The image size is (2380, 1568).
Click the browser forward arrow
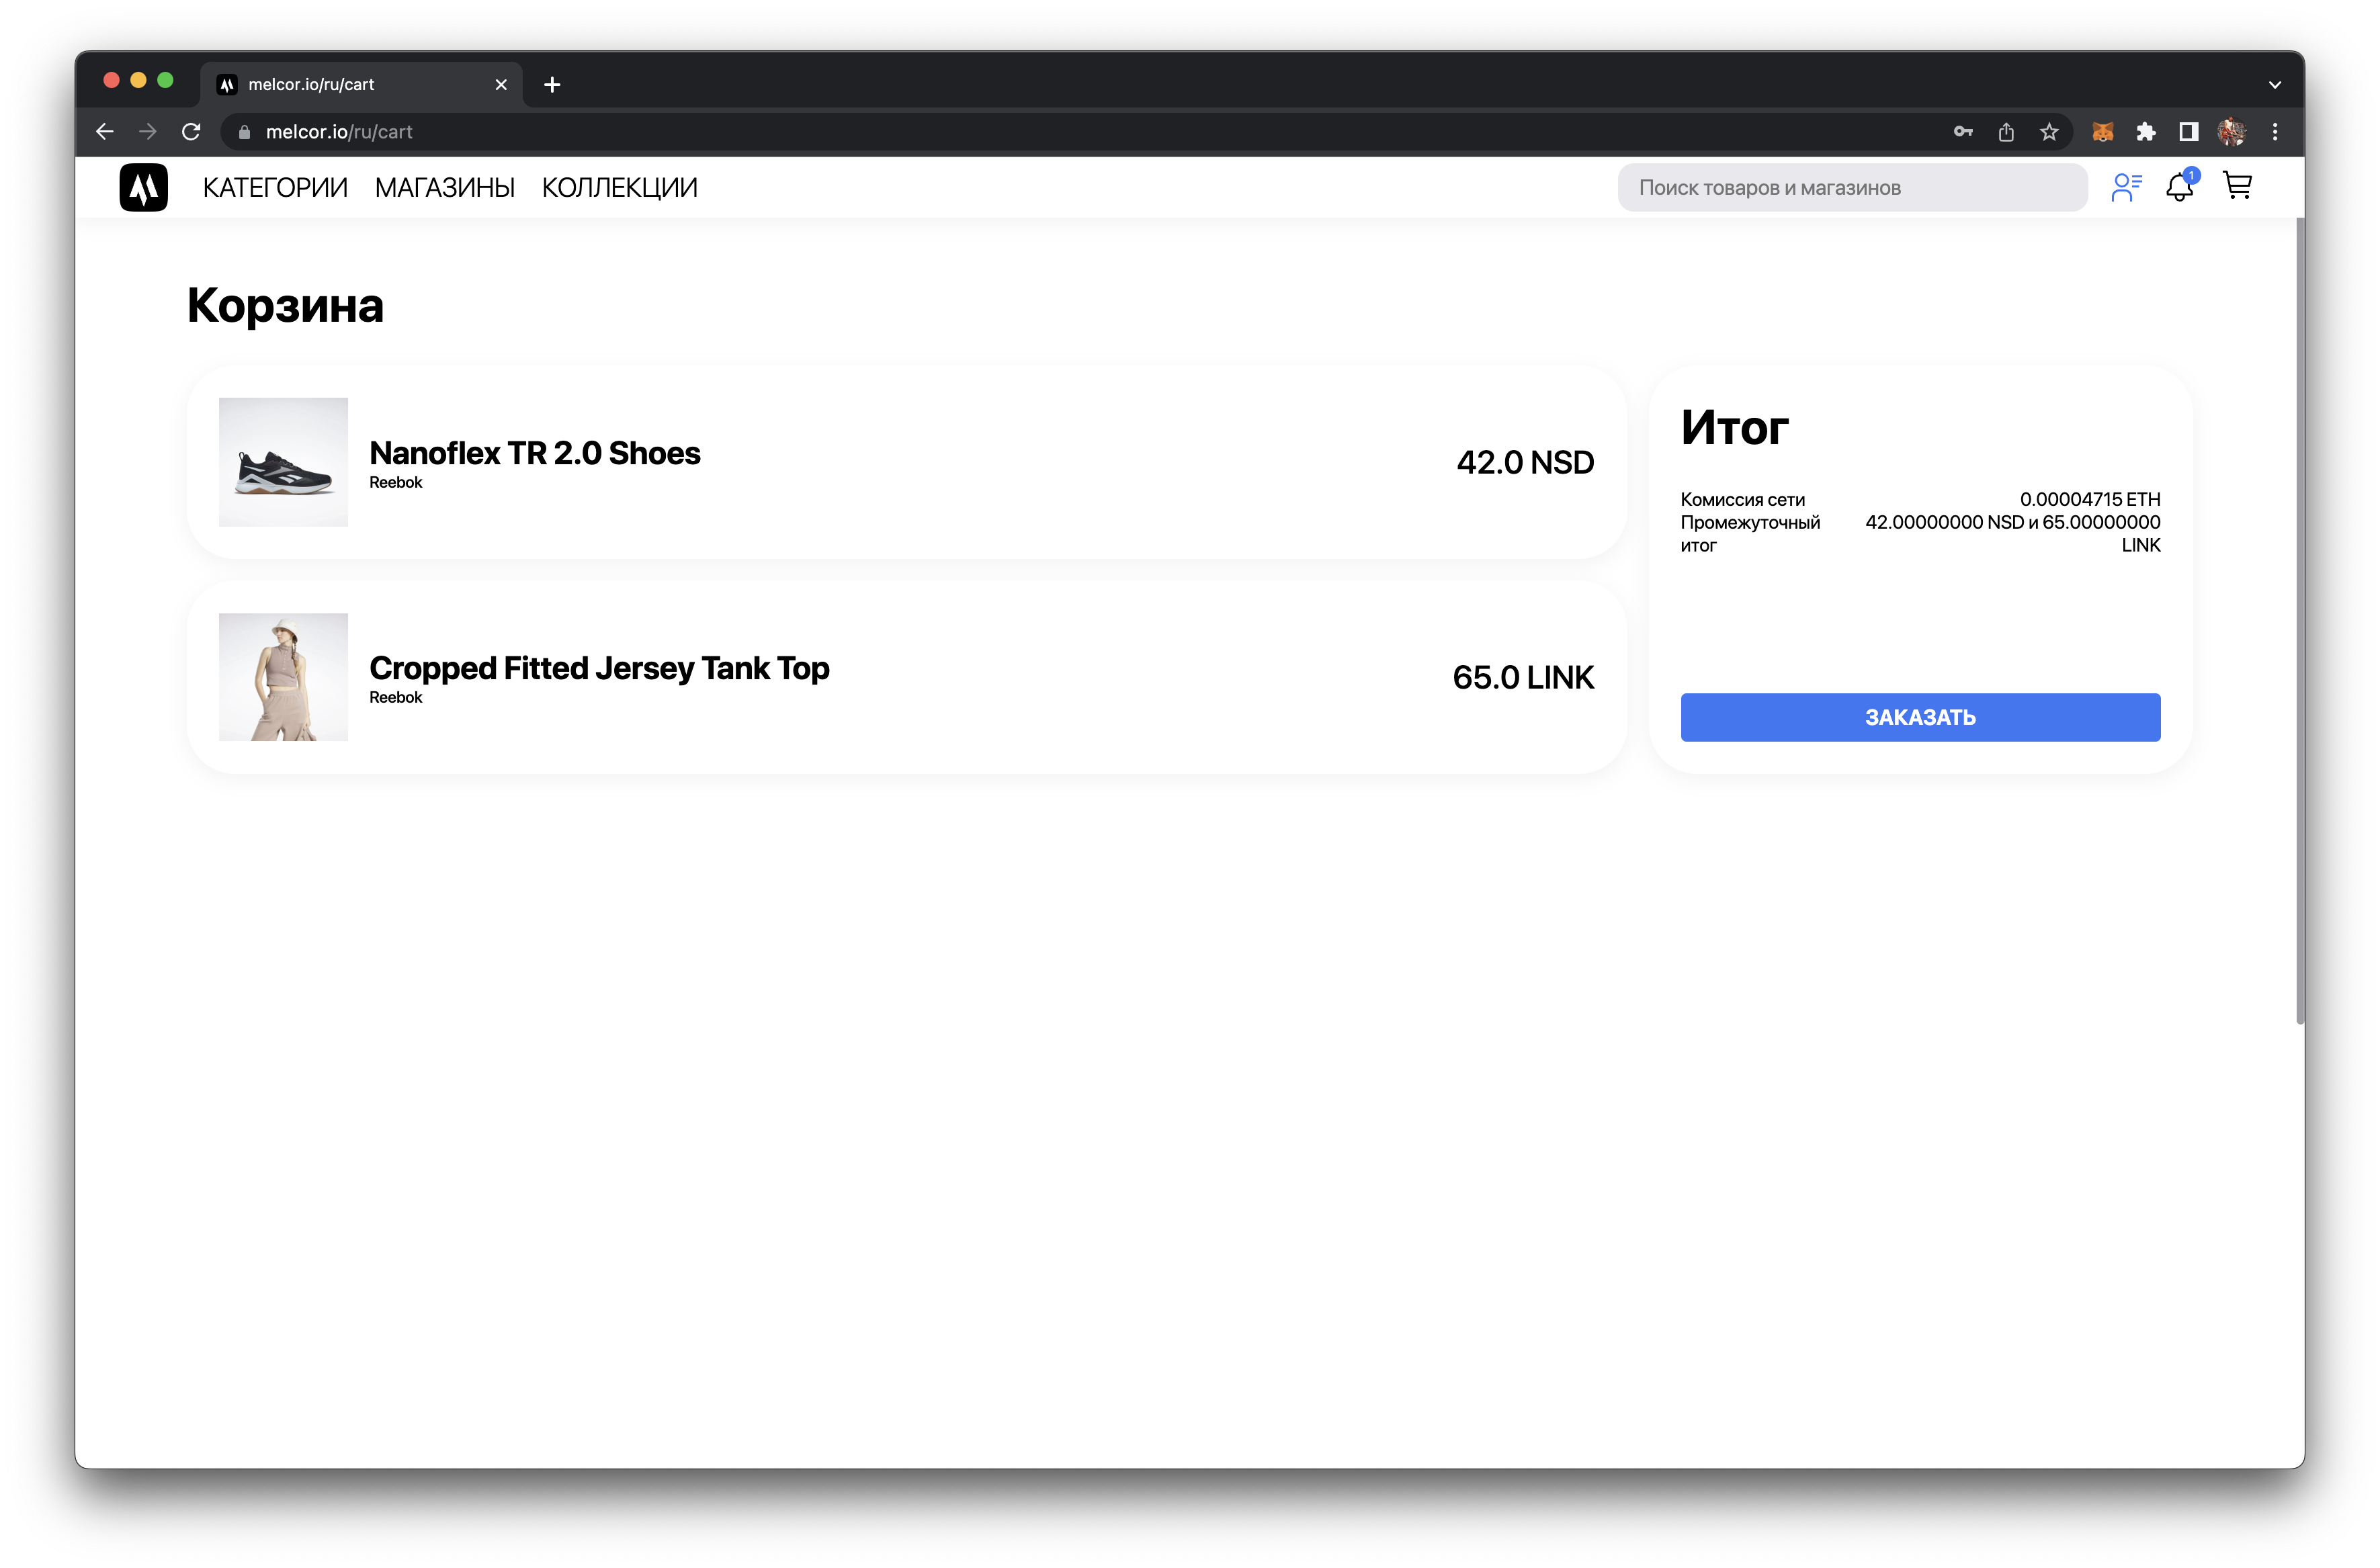(x=148, y=132)
